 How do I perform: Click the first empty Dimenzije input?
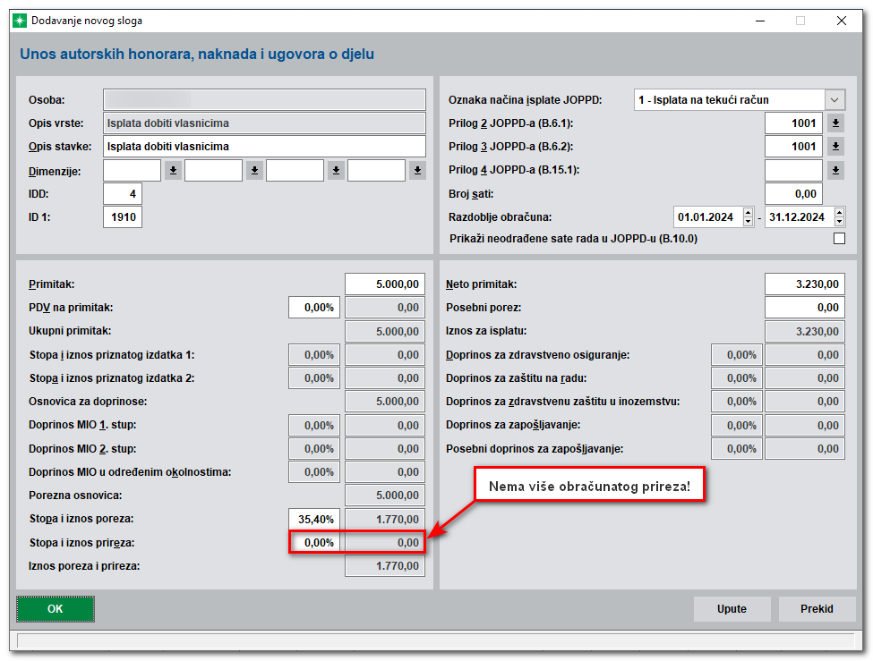click(x=132, y=171)
